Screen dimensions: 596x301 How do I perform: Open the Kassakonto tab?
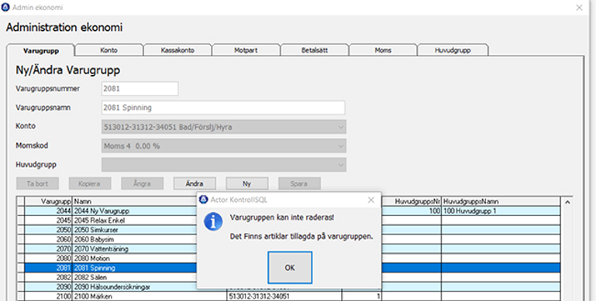click(177, 50)
